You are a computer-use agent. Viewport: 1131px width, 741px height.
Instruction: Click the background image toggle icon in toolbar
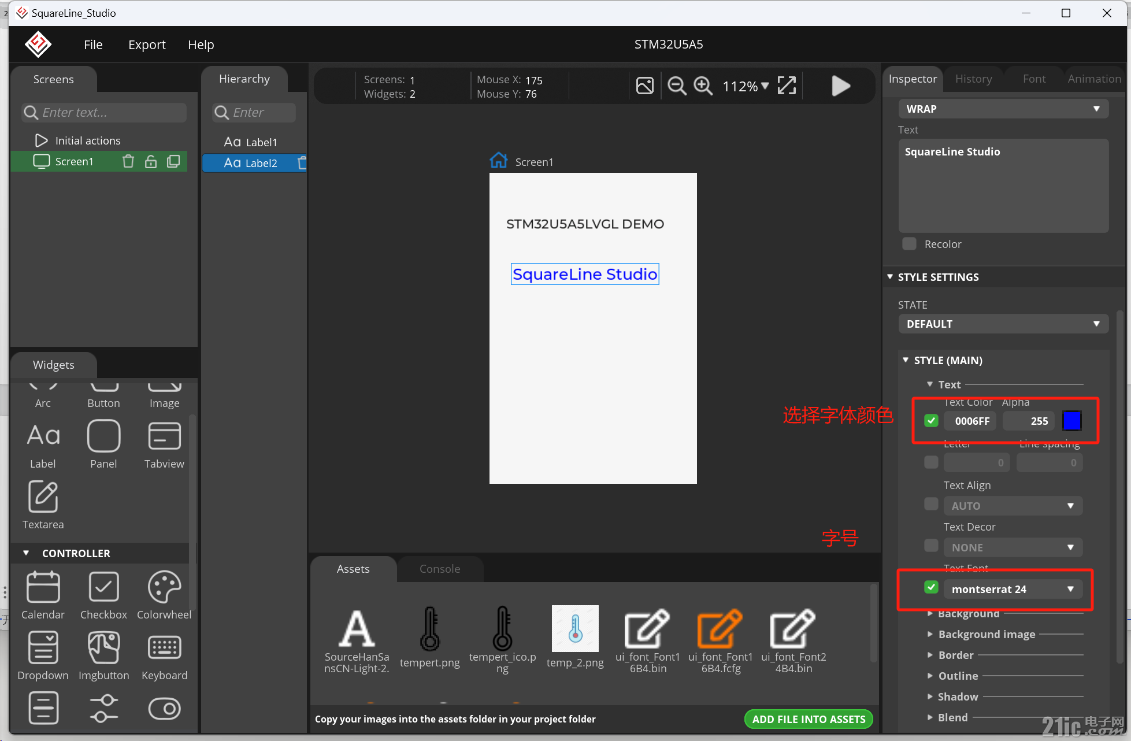point(645,86)
